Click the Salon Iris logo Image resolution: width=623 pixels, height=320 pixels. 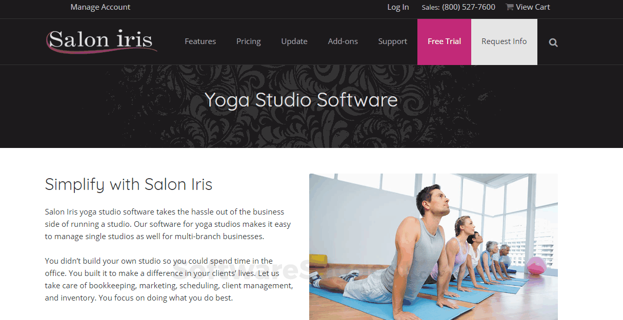click(101, 40)
